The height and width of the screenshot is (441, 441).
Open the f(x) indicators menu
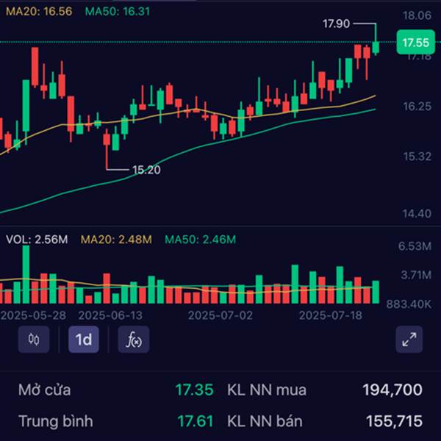click(134, 339)
